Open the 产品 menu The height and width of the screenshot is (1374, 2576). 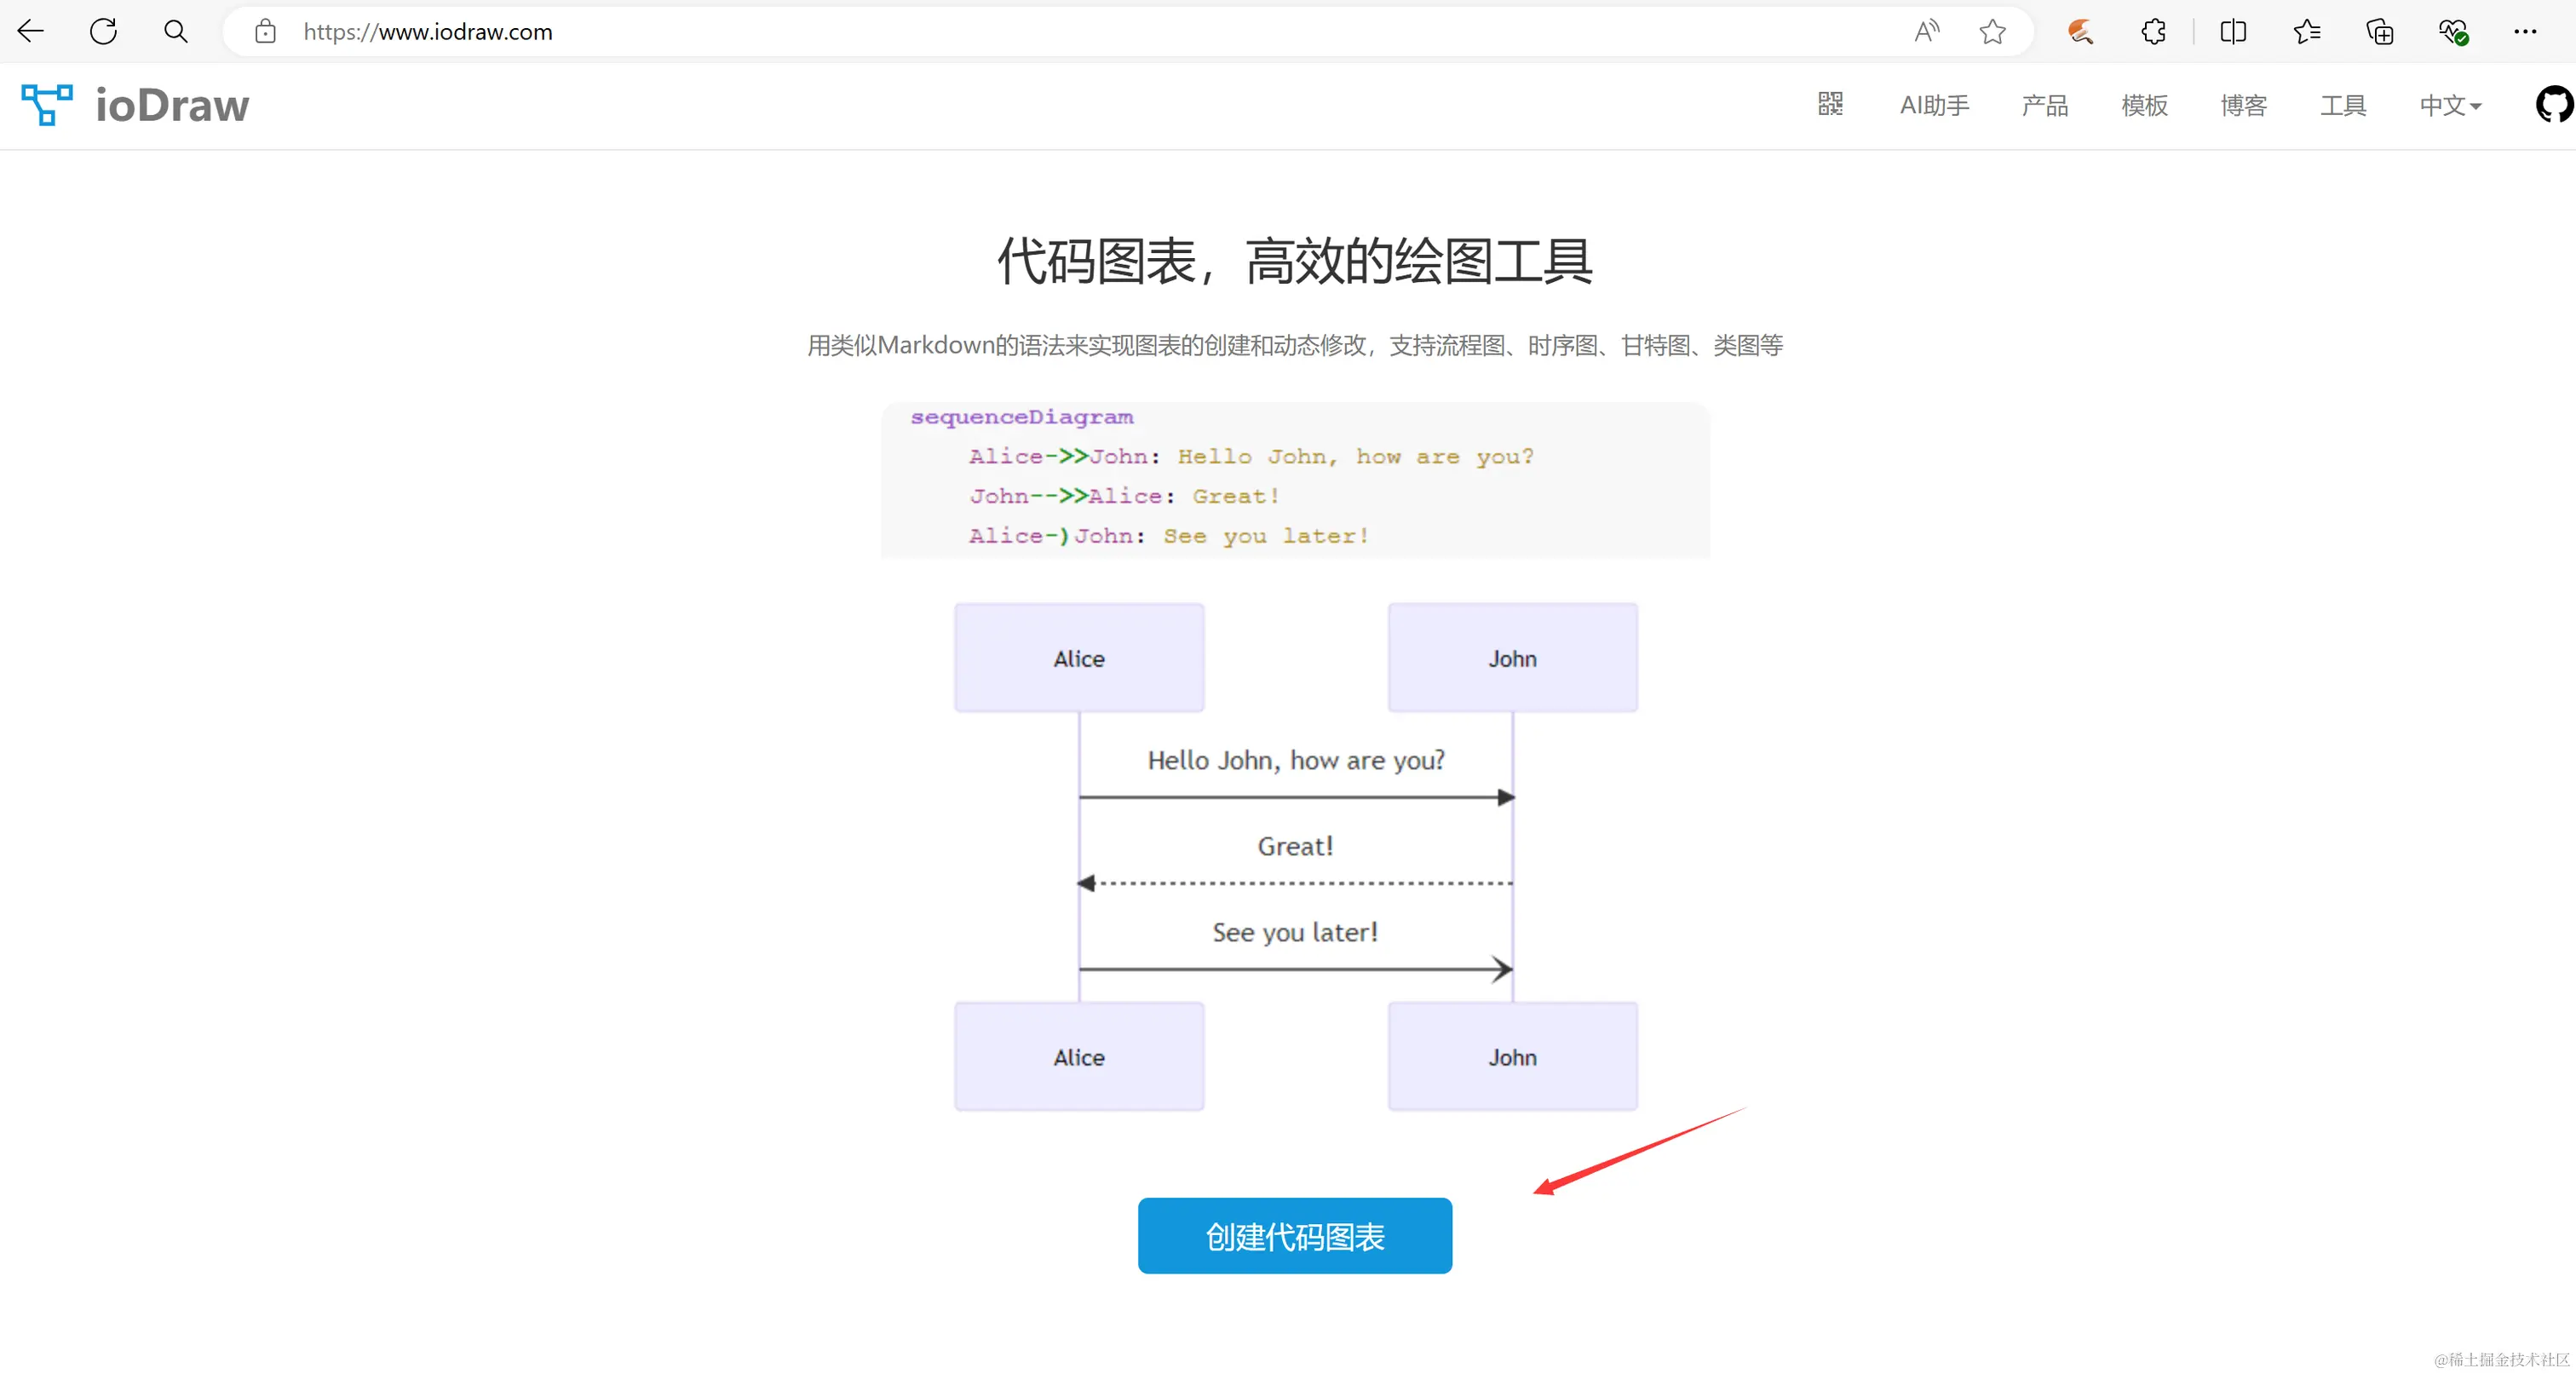tap(2044, 105)
